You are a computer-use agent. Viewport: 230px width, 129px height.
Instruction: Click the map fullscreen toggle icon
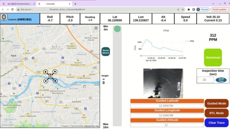click(x=96, y=28)
